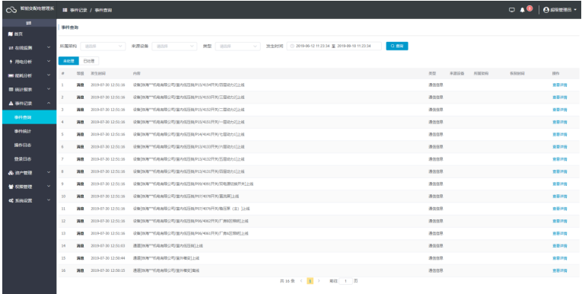Expand the 资产管理 menu chevron
The image size is (582, 294).
click(49, 173)
